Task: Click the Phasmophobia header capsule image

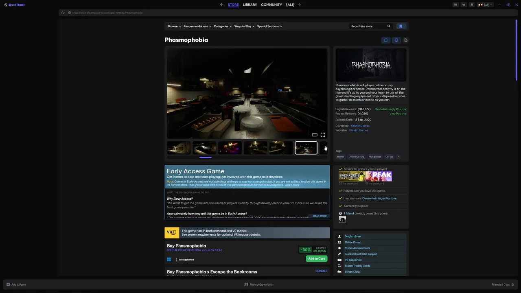Action: (371, 65)
